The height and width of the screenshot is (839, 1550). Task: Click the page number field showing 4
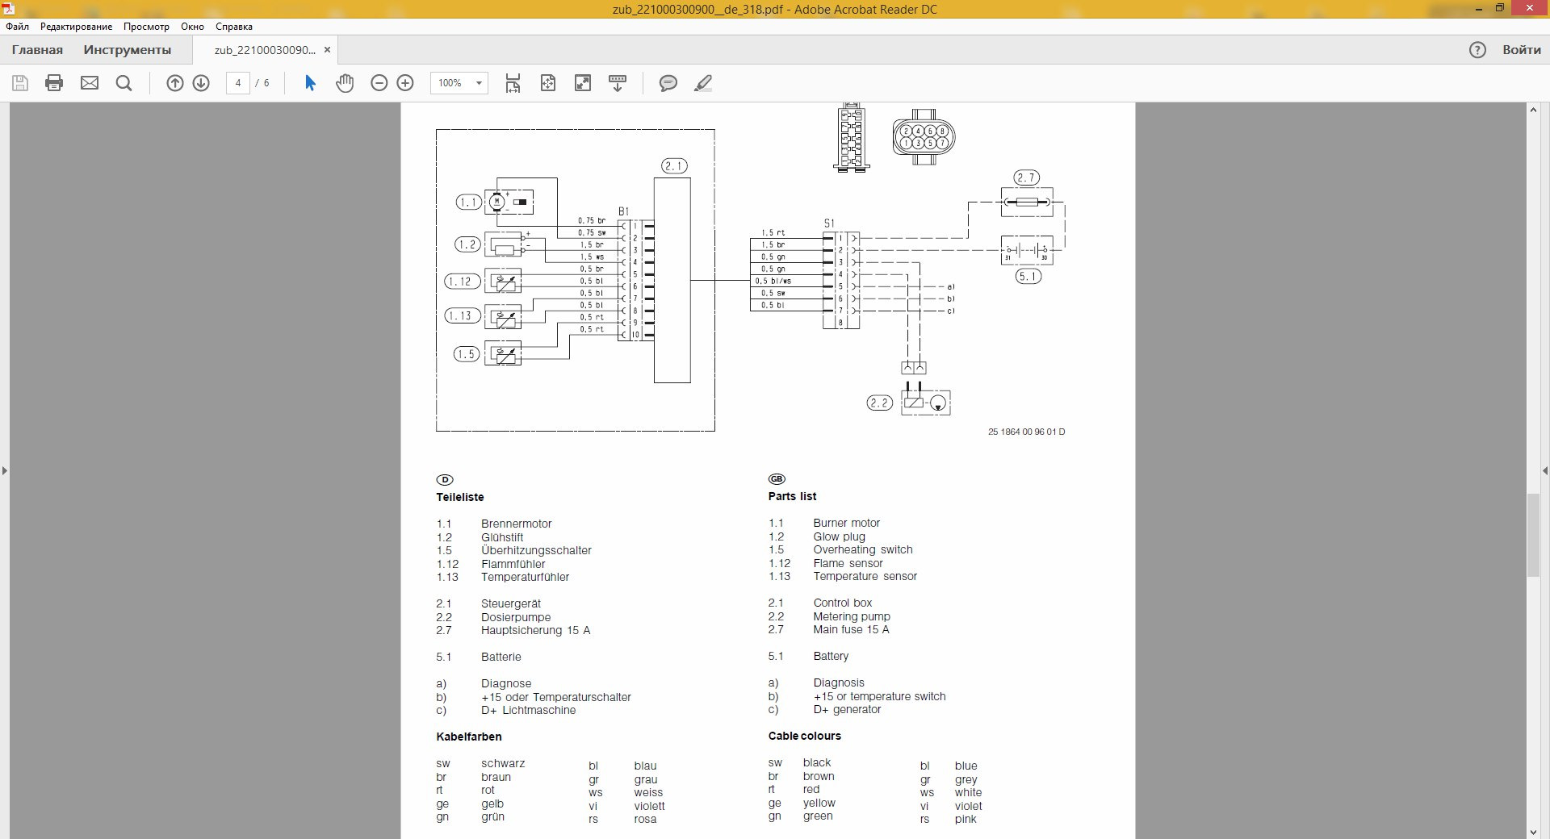click(238, 83)
